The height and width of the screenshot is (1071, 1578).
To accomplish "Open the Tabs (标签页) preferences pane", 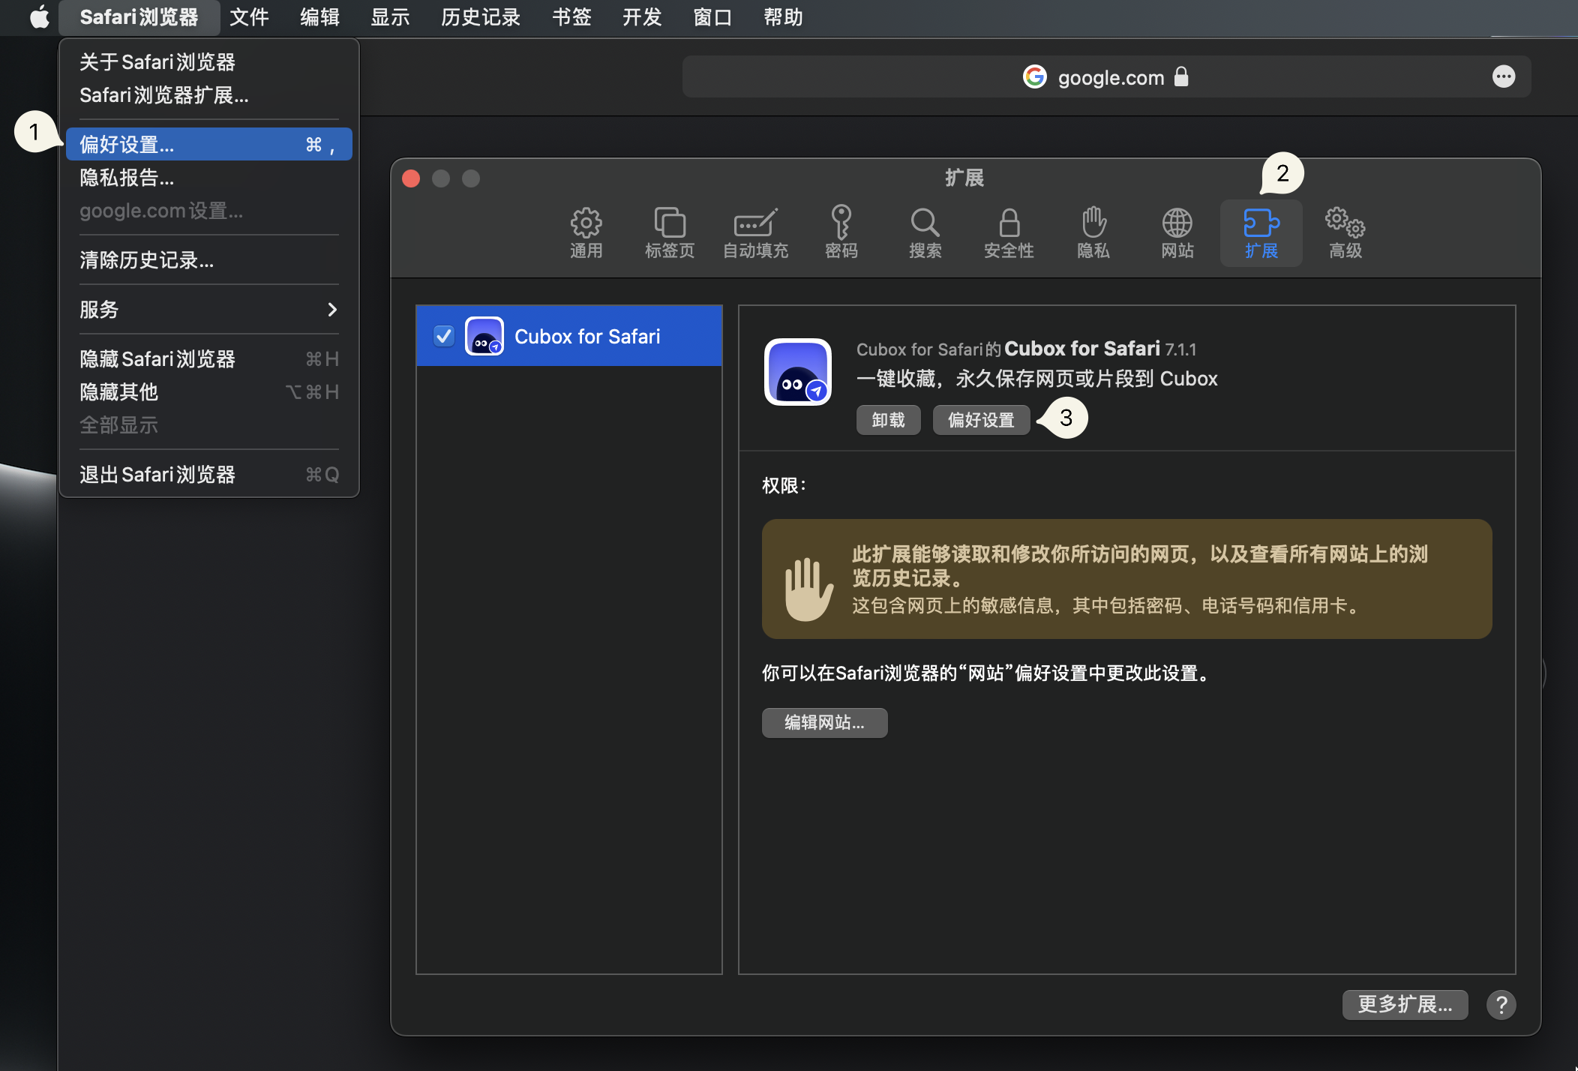I will coord(670,233).
